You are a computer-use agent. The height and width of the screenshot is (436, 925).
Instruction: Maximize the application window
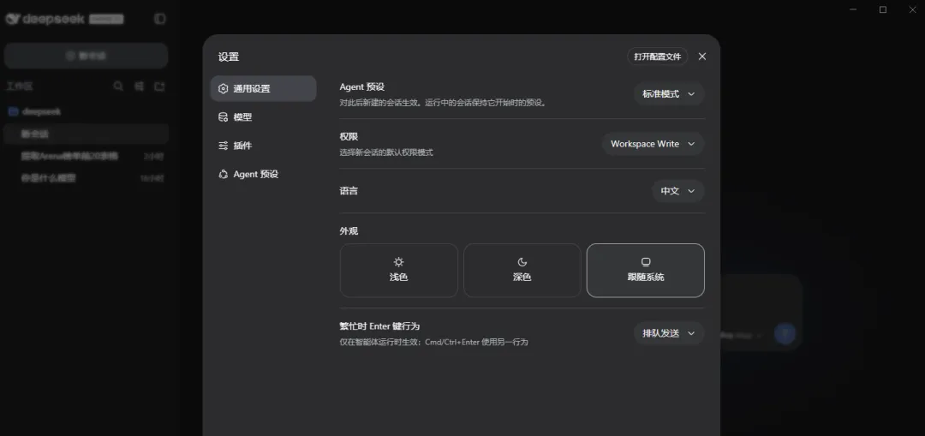click(x=883, y=9)
